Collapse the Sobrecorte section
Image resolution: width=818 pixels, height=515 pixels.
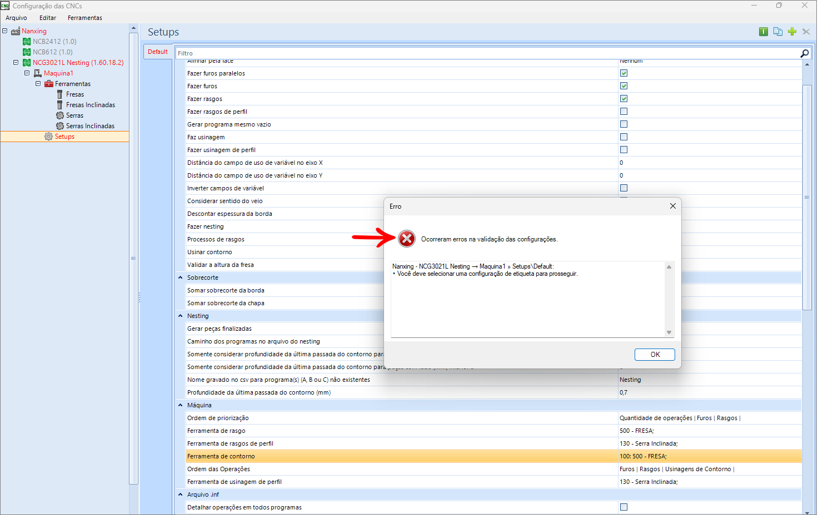pyautogui.click(x=181, y=277)
